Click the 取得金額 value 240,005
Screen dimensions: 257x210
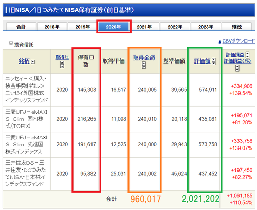[x=148, y=90]
